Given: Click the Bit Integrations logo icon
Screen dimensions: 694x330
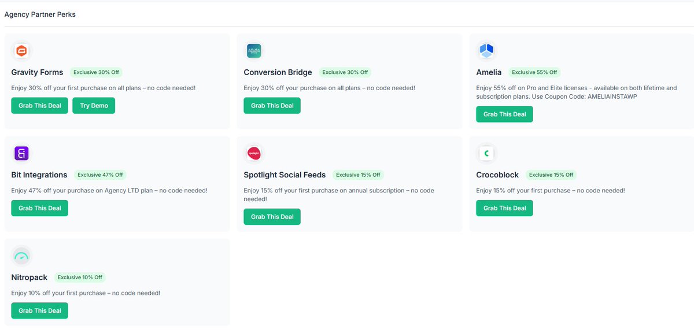Looking at the screenshot, I should click(21, 153).
